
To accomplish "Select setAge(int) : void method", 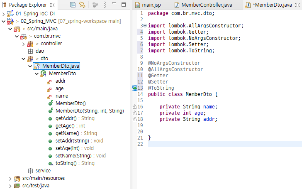I will pos(75,148).
